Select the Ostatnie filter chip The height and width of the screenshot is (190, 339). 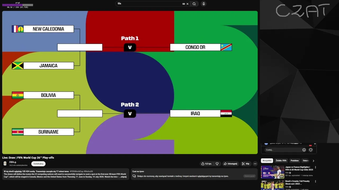[306, 161]
